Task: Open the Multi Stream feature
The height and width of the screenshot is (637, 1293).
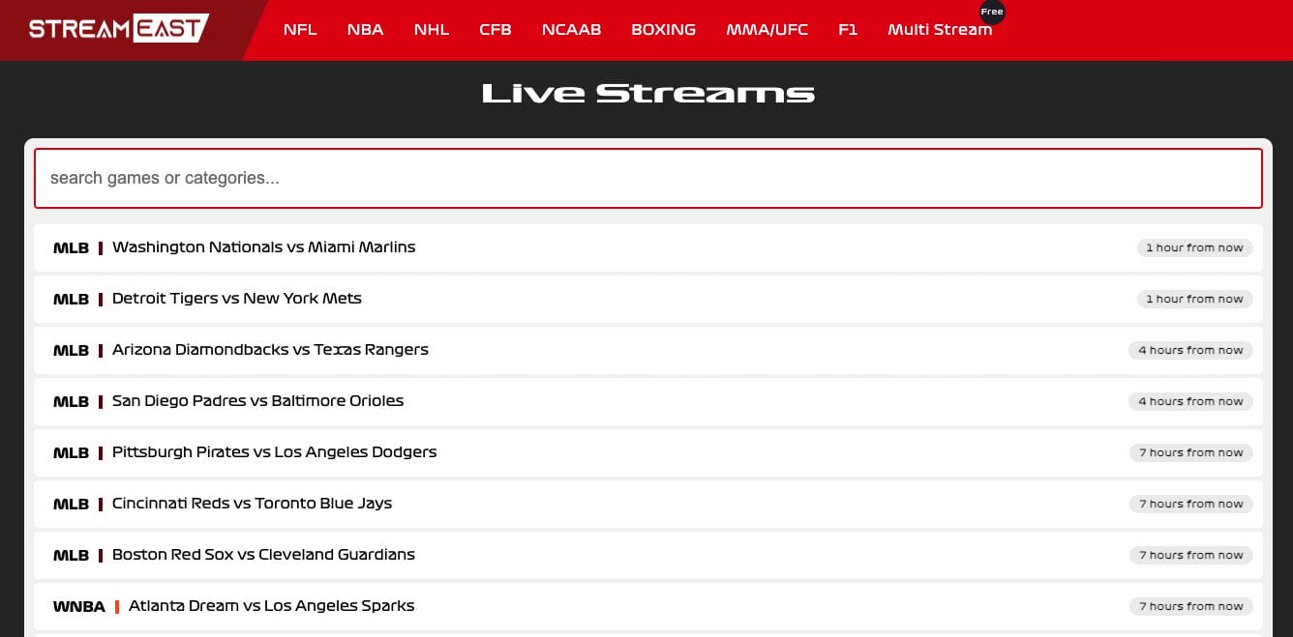Action: tap(940, 29)
